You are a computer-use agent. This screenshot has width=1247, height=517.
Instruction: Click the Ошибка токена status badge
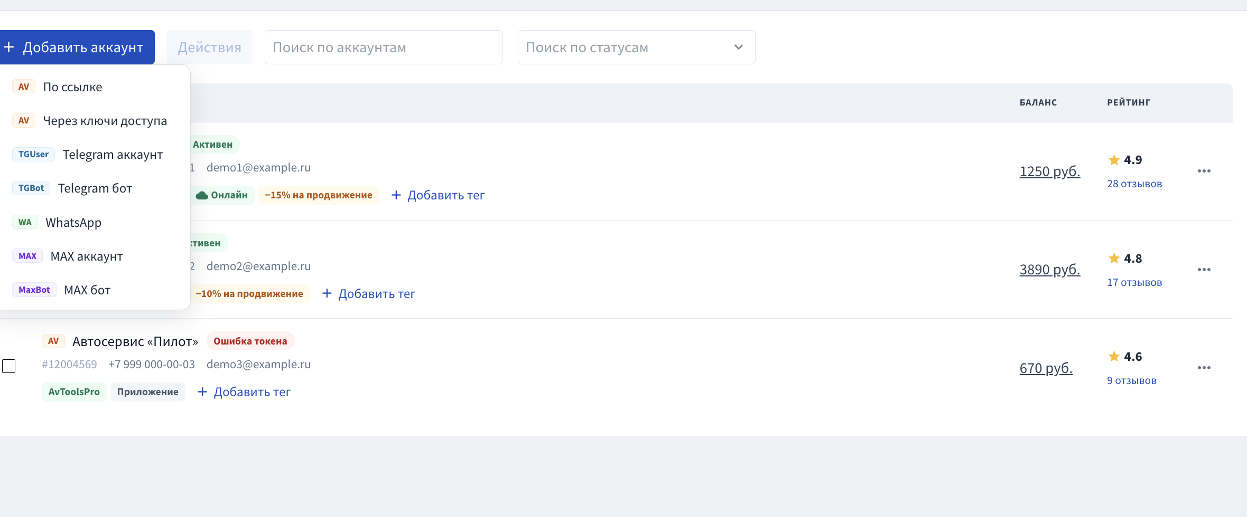(250, 341)
